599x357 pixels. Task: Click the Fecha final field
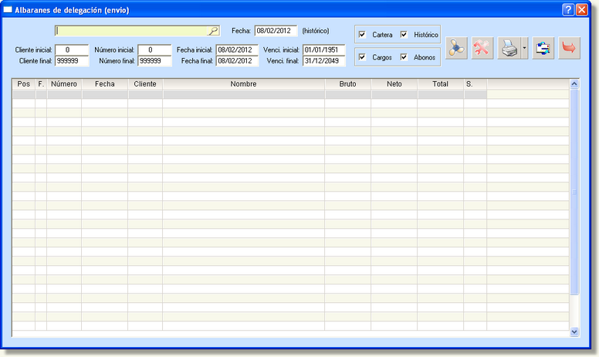pyautogui.click(x=237, y=61)
